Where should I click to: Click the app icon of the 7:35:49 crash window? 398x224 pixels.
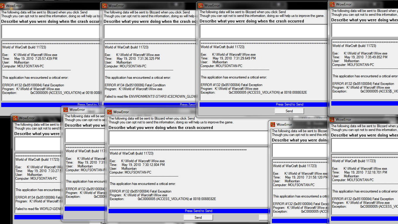click(332, 4)
